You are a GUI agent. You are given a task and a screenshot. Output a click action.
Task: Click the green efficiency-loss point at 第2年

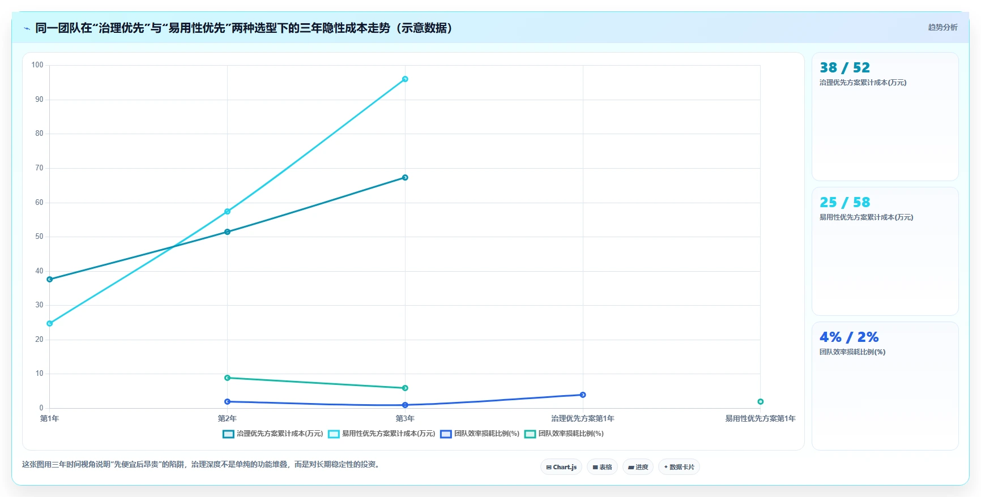pos(227,378)
